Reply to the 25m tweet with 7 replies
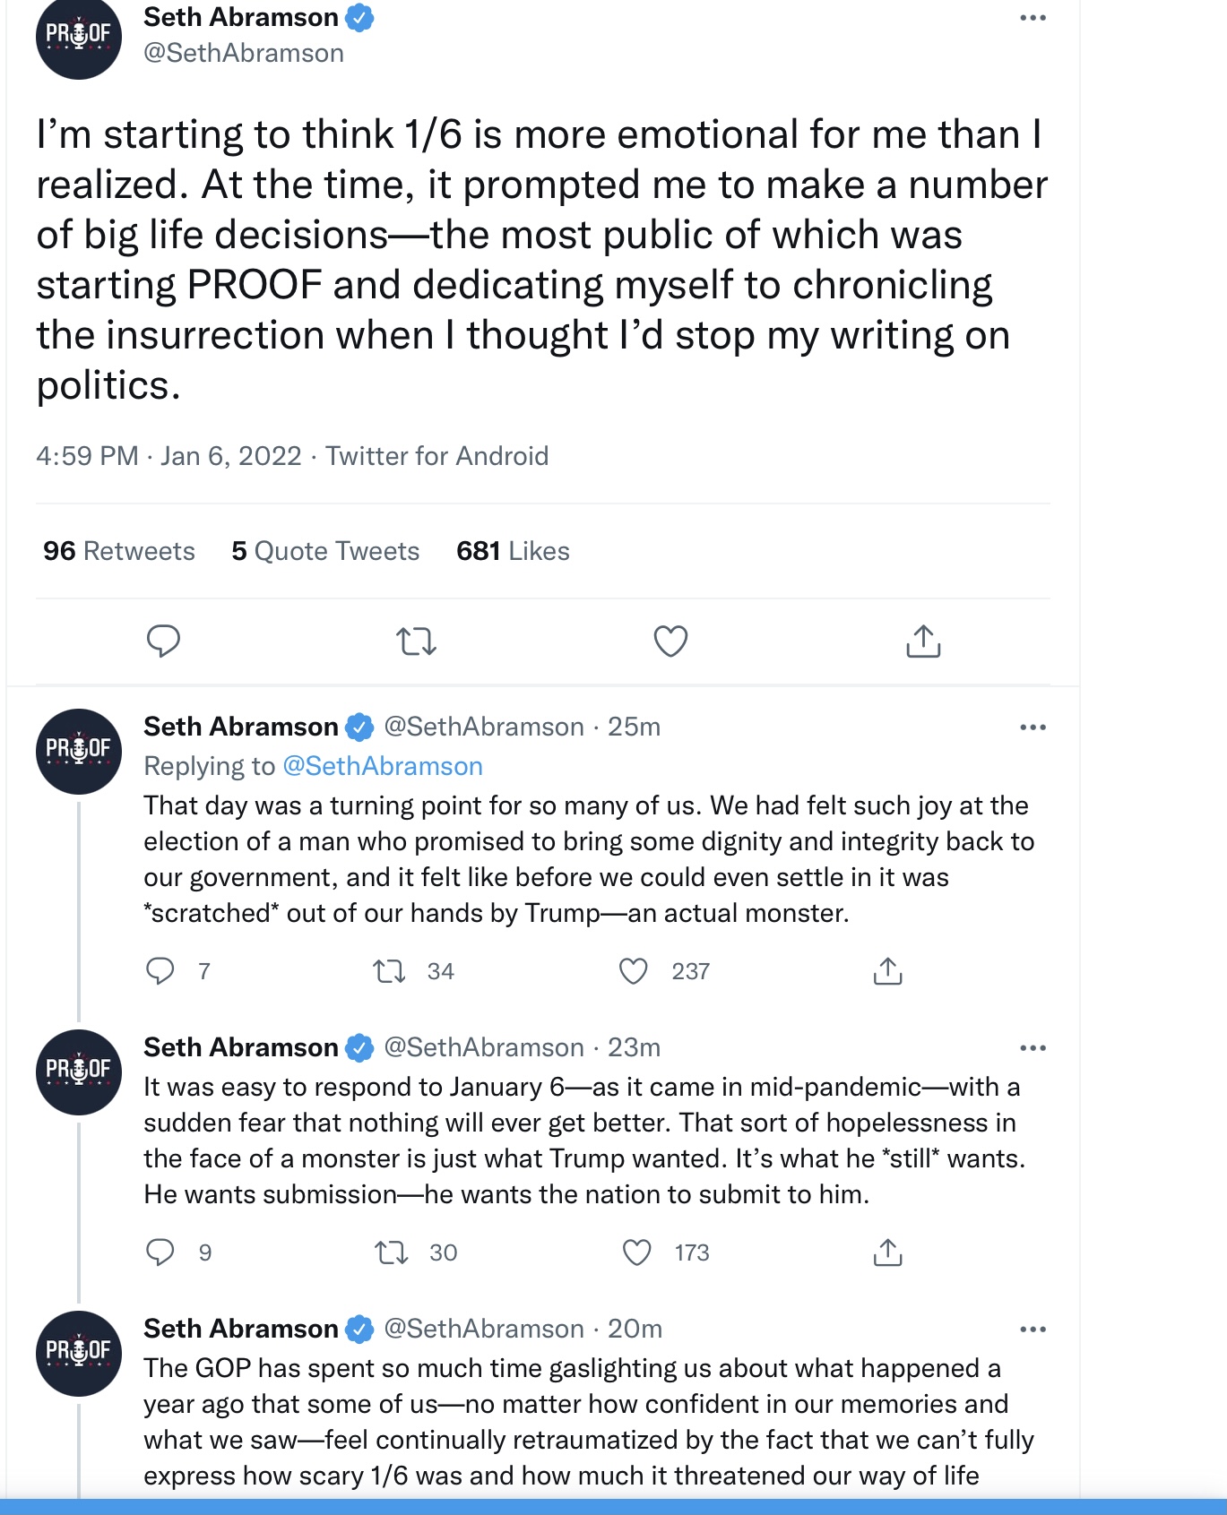The height and width of the screenshot is (1515, 1227). click(160, 971)
